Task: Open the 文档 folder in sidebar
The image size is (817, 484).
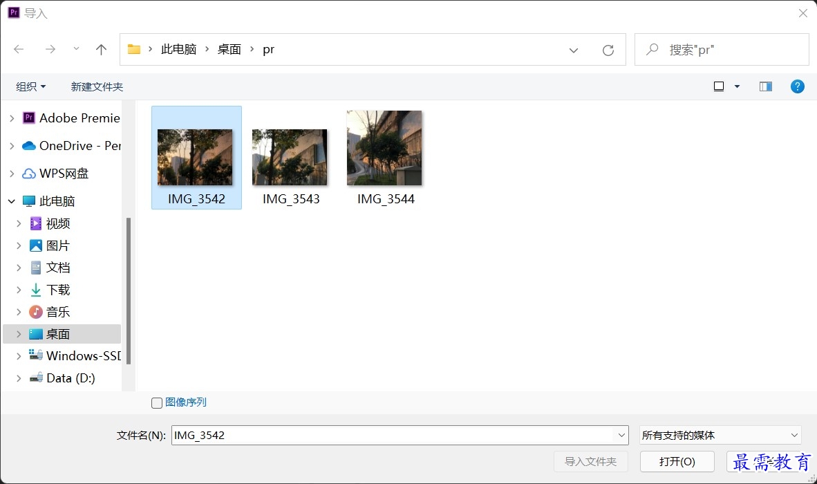Action: [x=50, y=268]
